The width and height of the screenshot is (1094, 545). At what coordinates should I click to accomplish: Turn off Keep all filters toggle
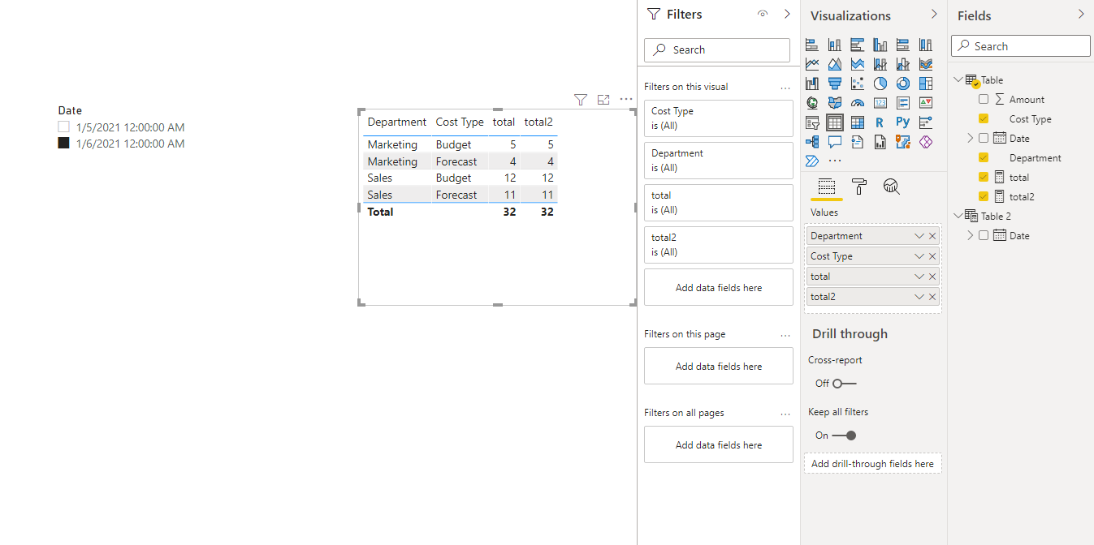pos(845,436)
